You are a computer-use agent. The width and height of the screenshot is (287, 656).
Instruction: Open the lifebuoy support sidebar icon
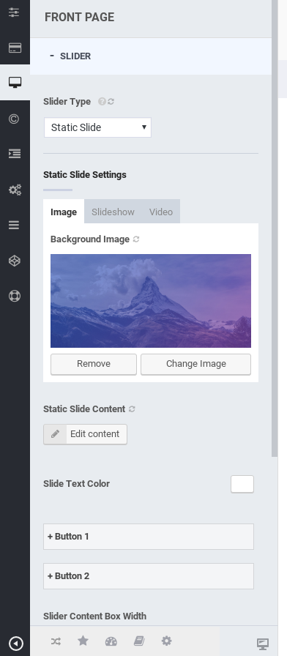coord(15,297)
